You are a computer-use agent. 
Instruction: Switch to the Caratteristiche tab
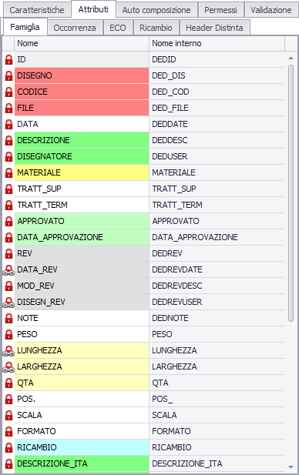pos(37,10)
